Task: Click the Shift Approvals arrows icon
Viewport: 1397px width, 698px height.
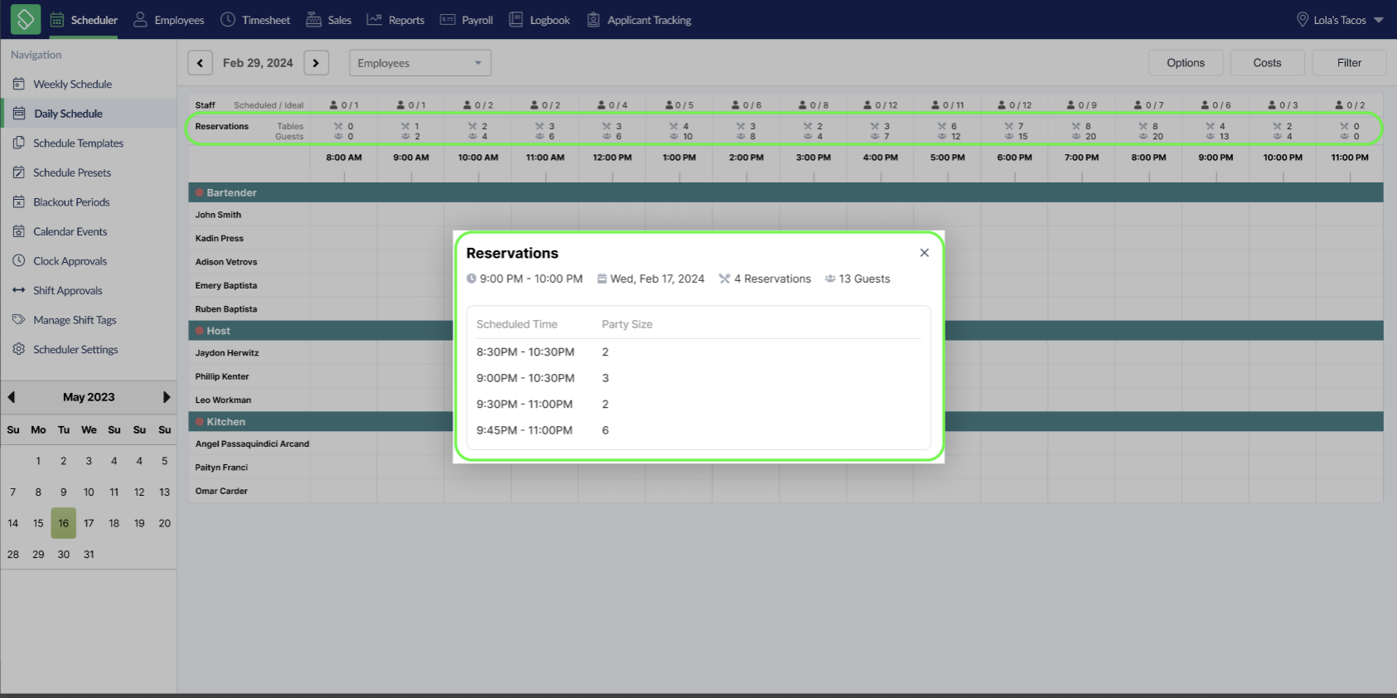Action: [x=19, y=290]
